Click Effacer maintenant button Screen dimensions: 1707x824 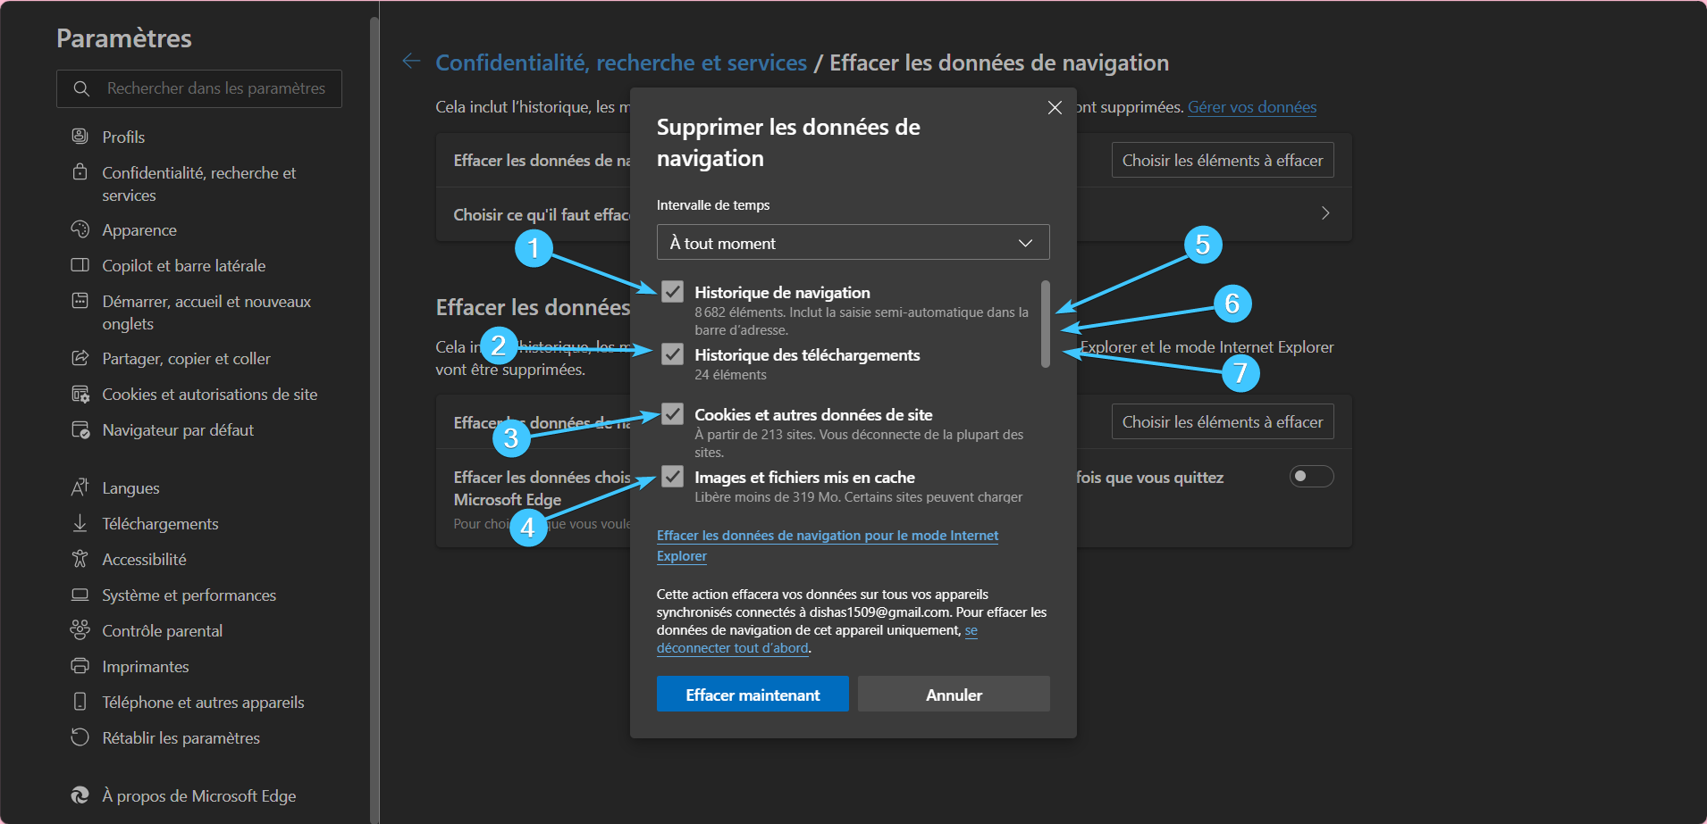[x=753, y=695]
